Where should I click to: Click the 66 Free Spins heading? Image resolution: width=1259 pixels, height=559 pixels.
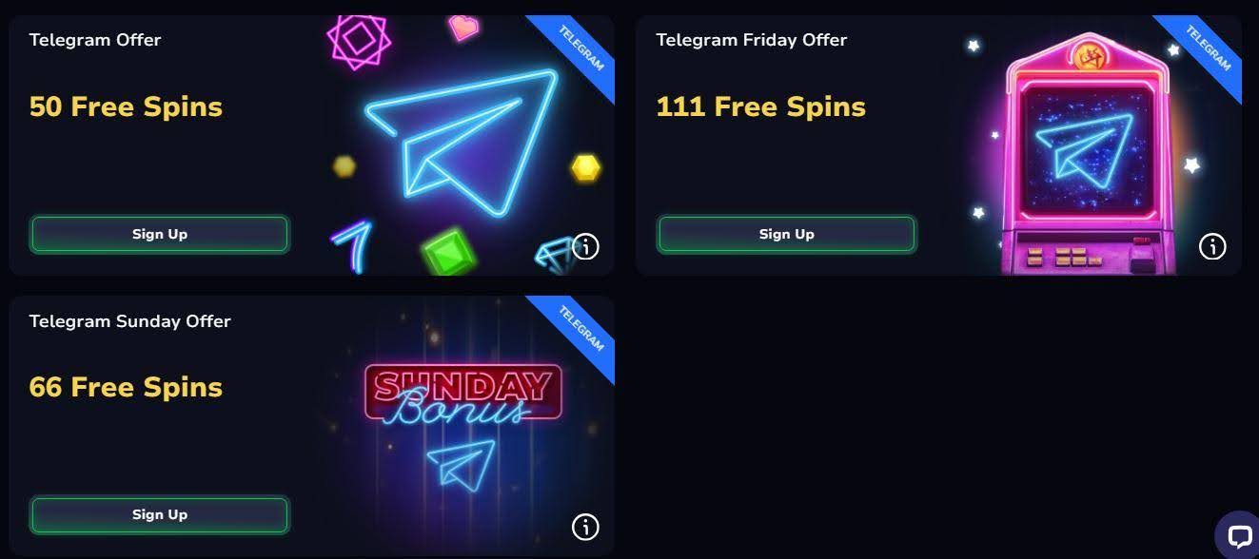[126, 387]
